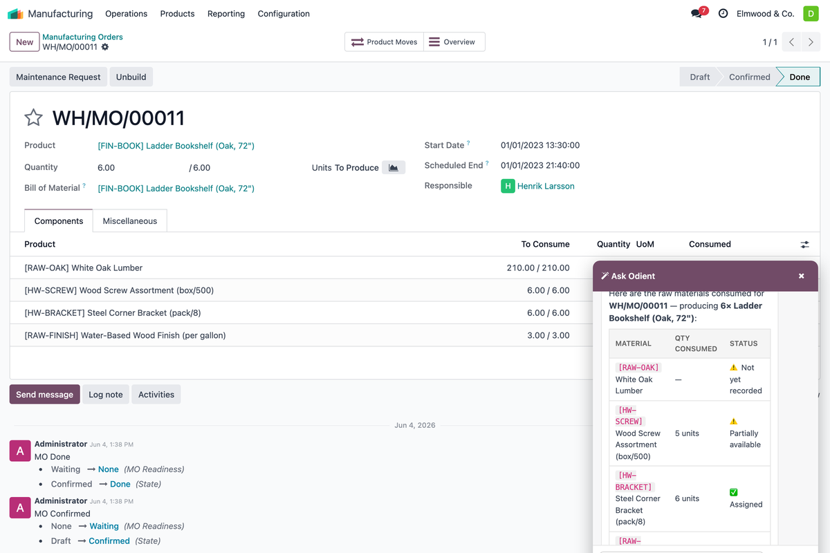
Task: Open the Bill of Material link
Action: (x=176, y=189)
